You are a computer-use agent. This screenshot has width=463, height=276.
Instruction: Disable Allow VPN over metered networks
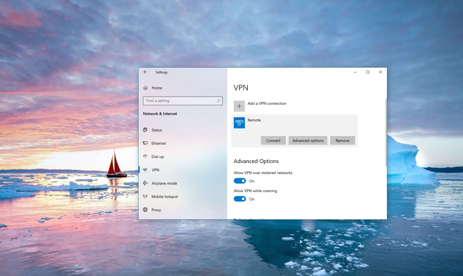(x=240, y=181)
